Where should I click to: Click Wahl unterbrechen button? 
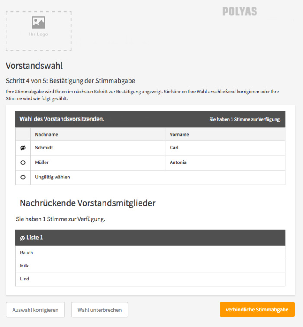coord(100,310)
